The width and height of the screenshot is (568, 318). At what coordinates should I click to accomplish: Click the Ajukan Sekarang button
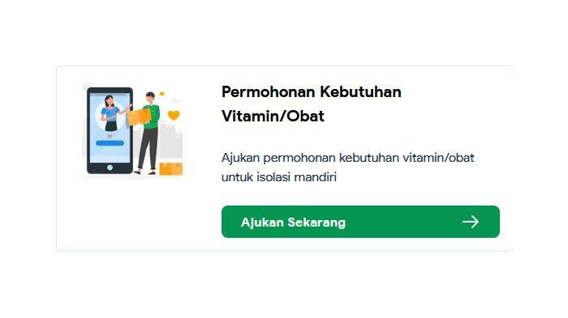(x=360, y=222)
